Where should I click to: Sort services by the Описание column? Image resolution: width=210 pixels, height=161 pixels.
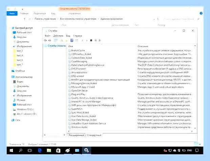[x=143, y=46]
